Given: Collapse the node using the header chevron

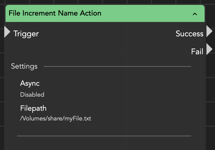Looking at the screenshot, I should (x=195, y=14).
